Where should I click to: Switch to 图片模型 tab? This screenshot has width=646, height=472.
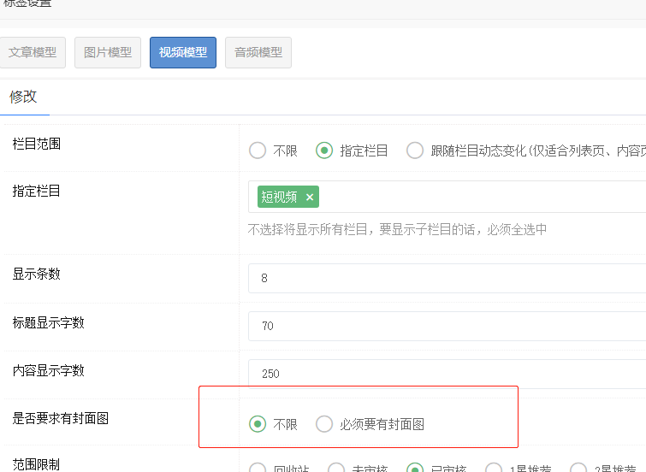[108, 52]
